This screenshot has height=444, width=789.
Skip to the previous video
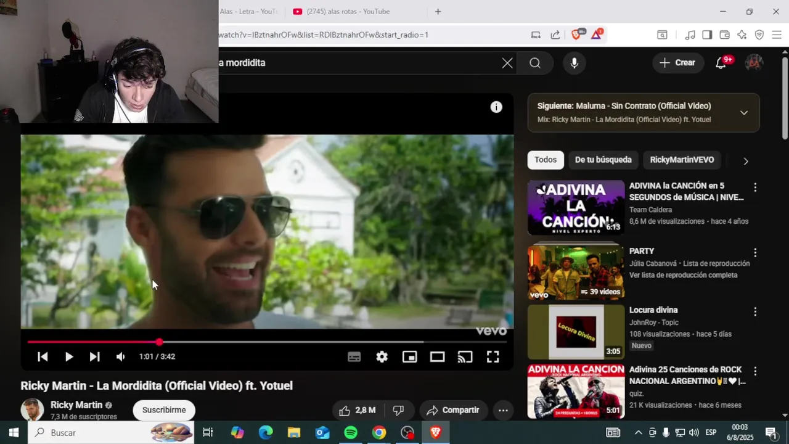click(43, 356)
